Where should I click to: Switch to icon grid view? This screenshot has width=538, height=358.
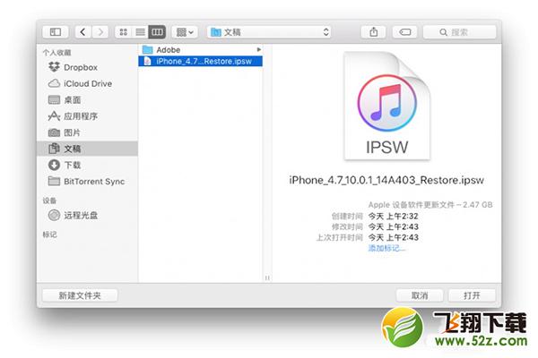[x=123, y=32]
